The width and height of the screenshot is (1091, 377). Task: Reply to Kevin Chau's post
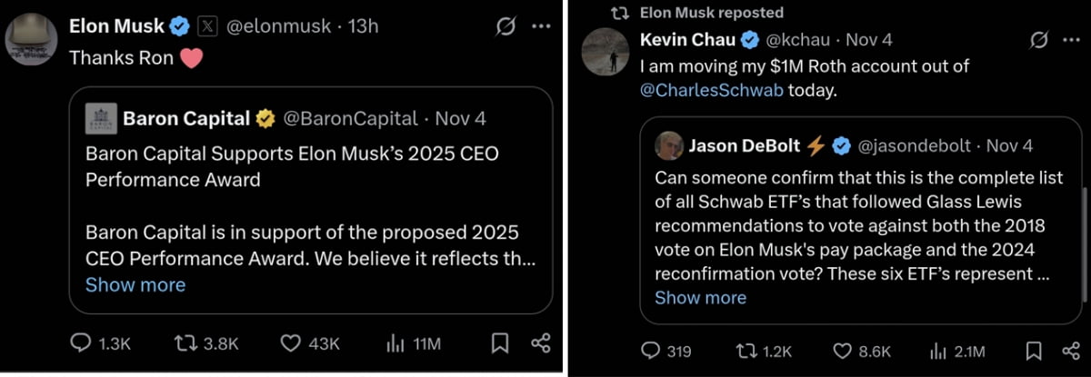click(x=651, y=351)
